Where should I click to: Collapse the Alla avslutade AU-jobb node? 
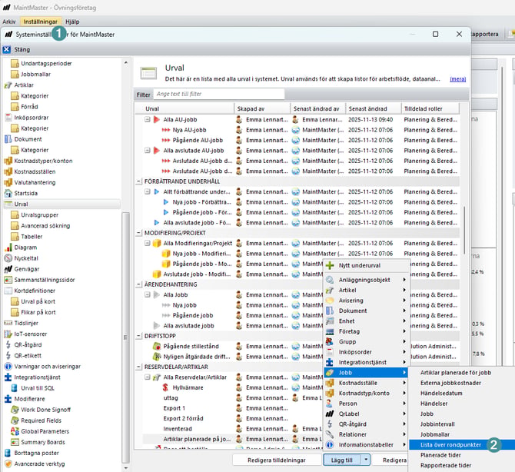[148, 151]
